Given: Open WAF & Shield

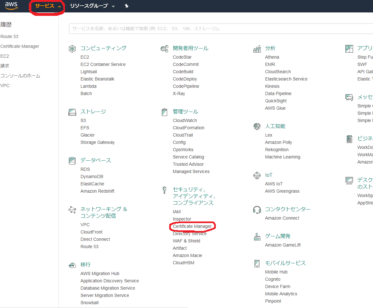Looking at the screenshot, I should (x=186, y=241).
